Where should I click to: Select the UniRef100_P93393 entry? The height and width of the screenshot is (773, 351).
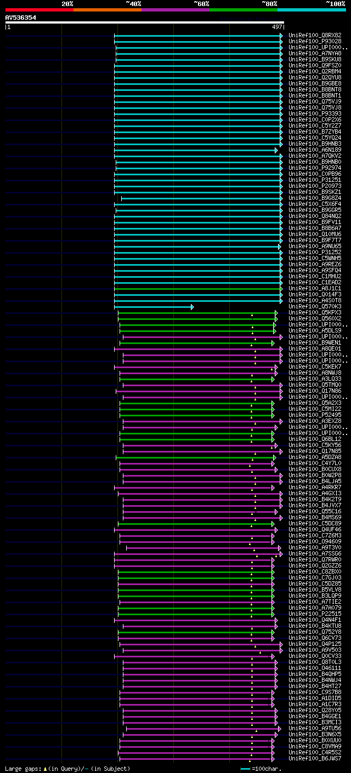click(x=315, y=114)
